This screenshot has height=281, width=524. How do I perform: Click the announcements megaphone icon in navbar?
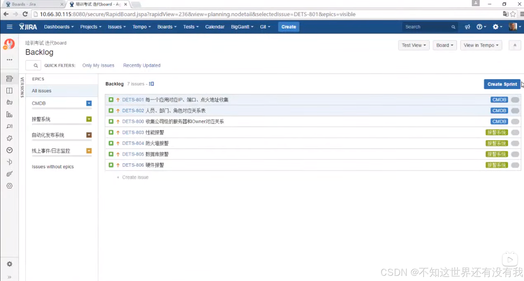pos(468,27)
